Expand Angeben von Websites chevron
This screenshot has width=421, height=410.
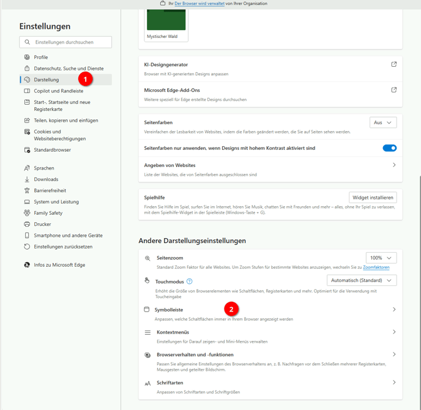click(394, 165)
